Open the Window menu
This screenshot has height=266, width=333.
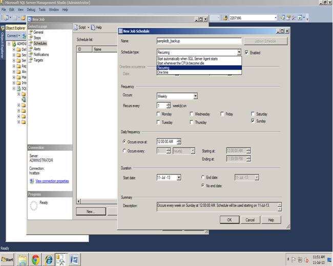point(54,10)
